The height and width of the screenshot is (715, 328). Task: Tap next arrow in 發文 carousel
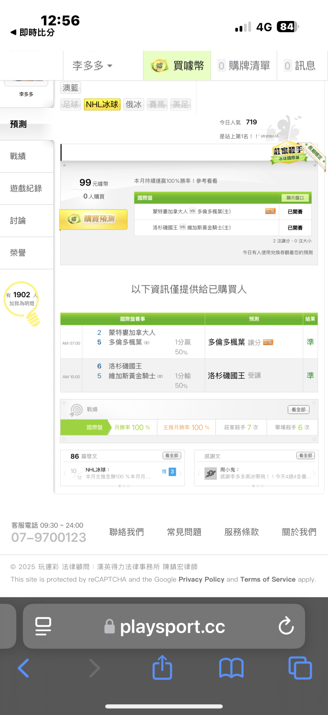180,473
